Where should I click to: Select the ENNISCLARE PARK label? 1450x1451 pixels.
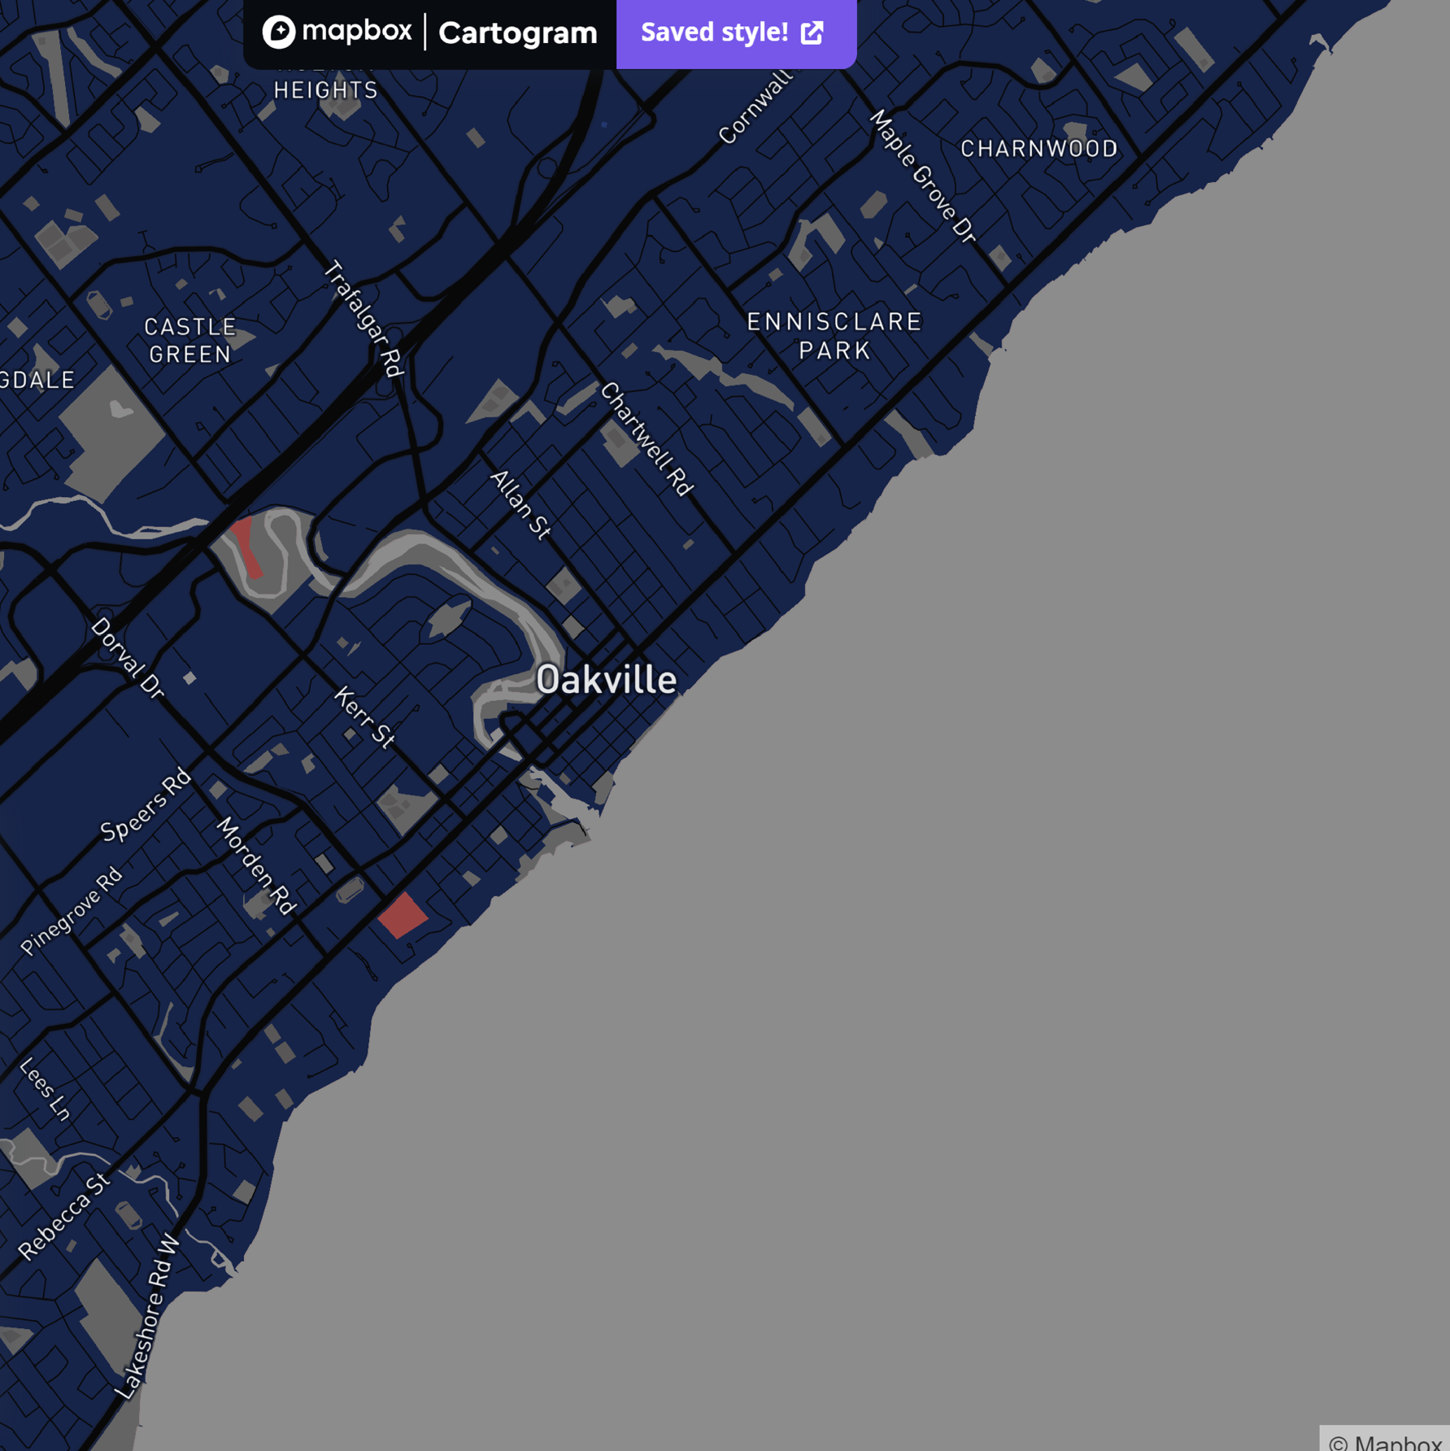tap(834, 336)
